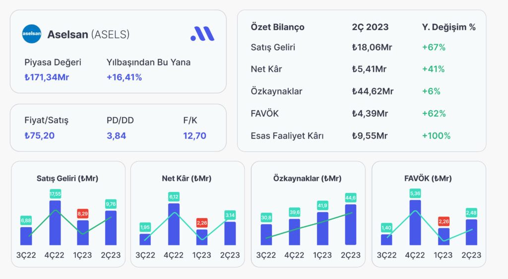Viewport: 508px width, 279px height.
Task: Click the 6,88 label in sales chart
Action: pos(26,221)
